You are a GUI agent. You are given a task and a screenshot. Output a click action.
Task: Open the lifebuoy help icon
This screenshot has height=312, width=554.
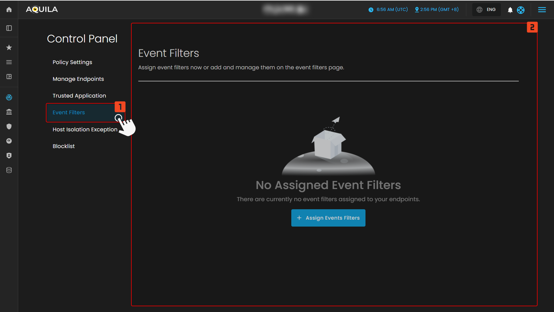point(521,10)
